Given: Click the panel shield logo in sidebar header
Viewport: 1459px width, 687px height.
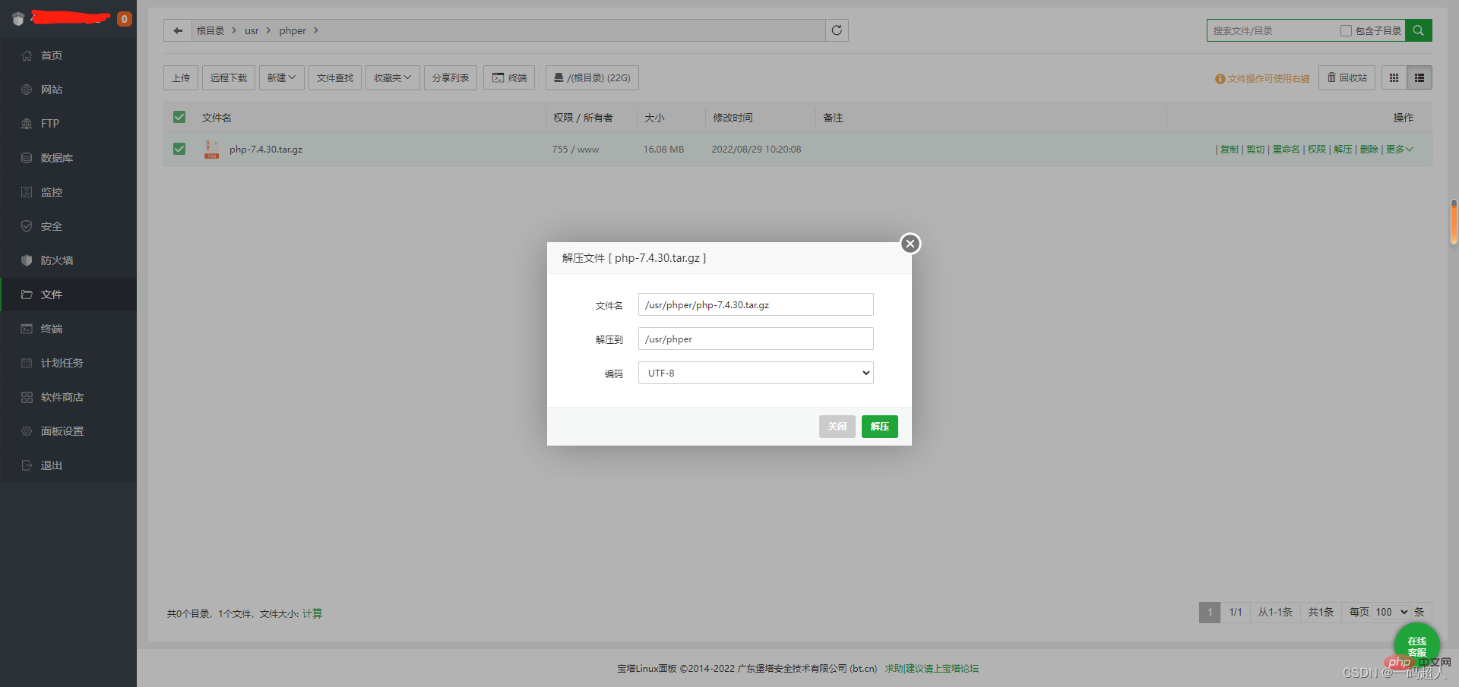Looking at the screenshot, I should point(18,18).
